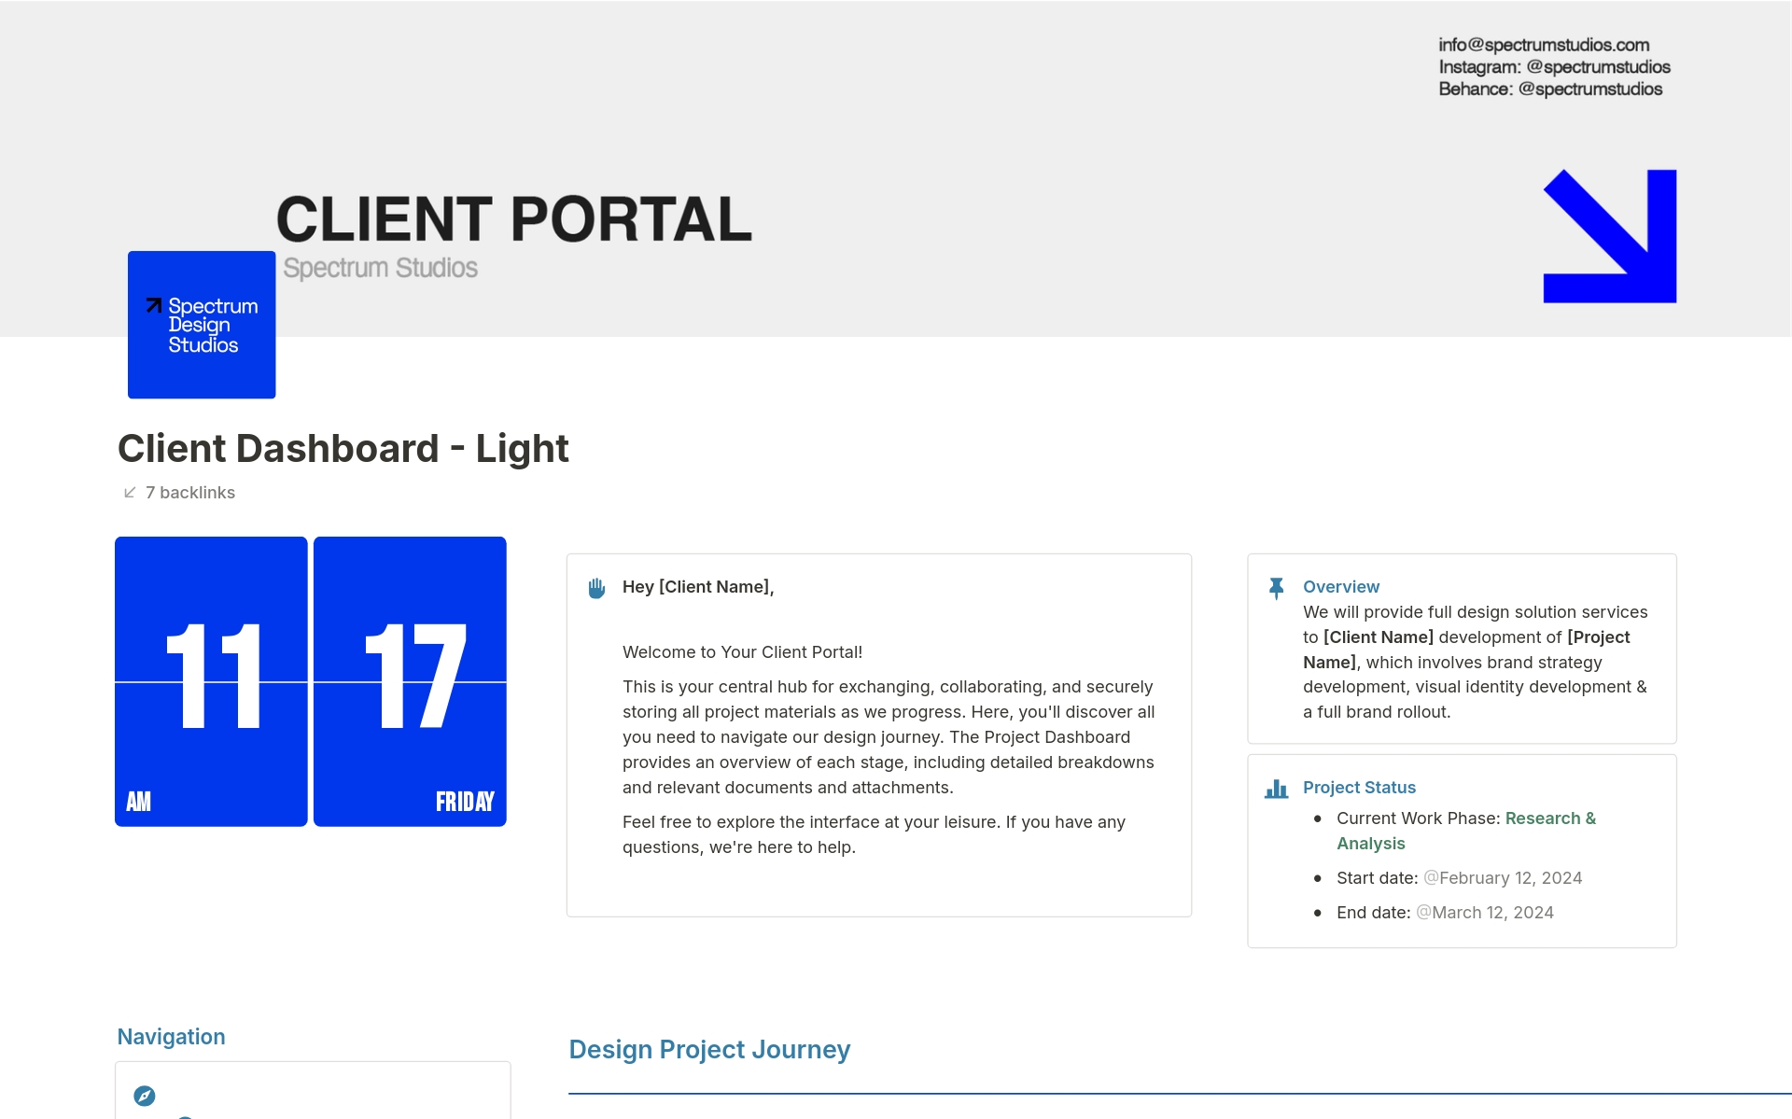Click the raised hand callout icon
1792x1119 pixels.
pyautogui.click(x=596, y=588)
